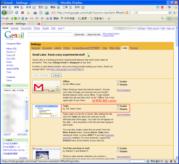This screenshot has height=164, width=179.
Task: Switch to the General settings tab
Action: pyautogui.click(x=36, y=48)
